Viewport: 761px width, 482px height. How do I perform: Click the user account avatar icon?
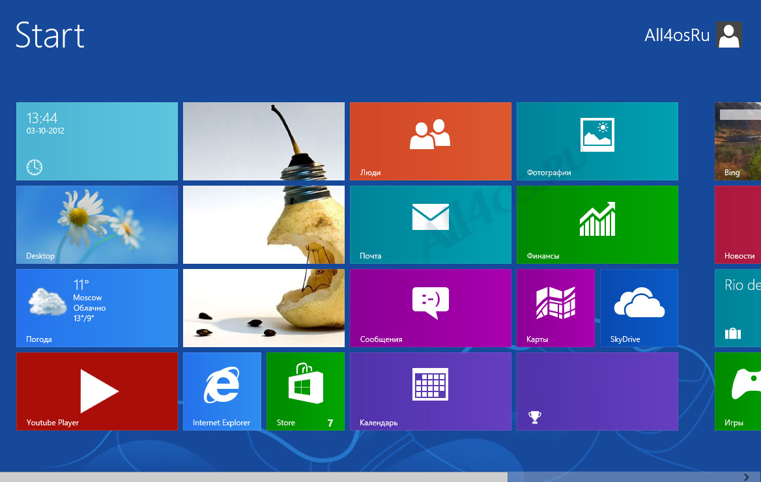729,35
